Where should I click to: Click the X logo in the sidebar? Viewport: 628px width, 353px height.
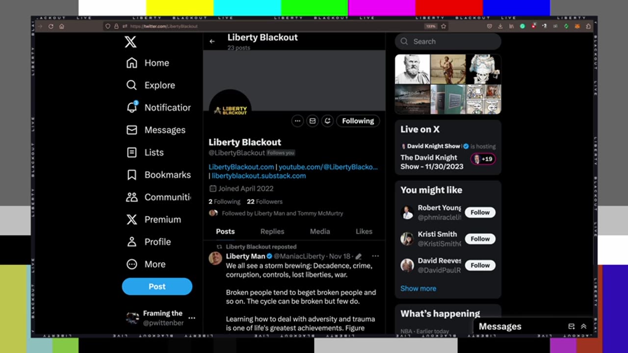tap(131, 42)
